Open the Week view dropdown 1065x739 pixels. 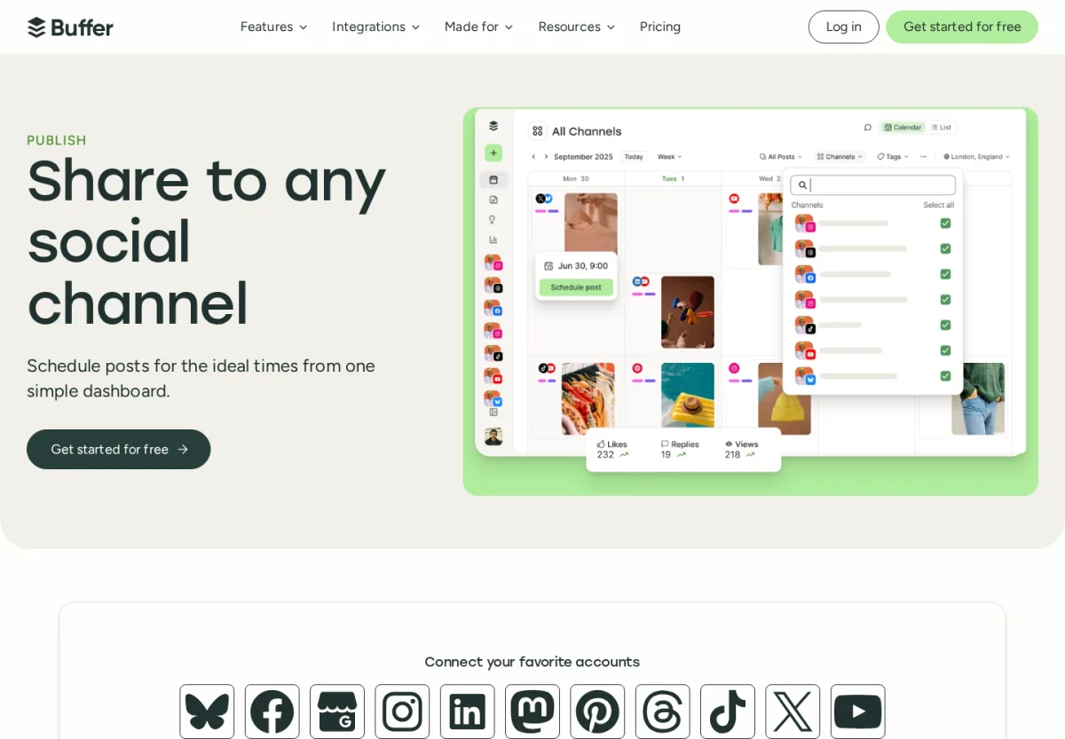click(x=669, y=156)
